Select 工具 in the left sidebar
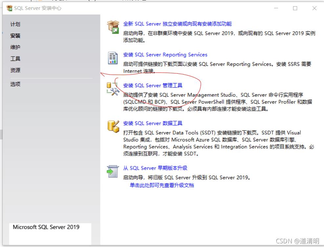The image size is (324, 247). click(x=15, y=59)
